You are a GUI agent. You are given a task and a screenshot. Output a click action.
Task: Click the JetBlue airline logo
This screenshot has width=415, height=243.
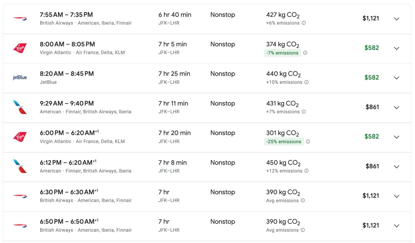(x=20, y=78)
